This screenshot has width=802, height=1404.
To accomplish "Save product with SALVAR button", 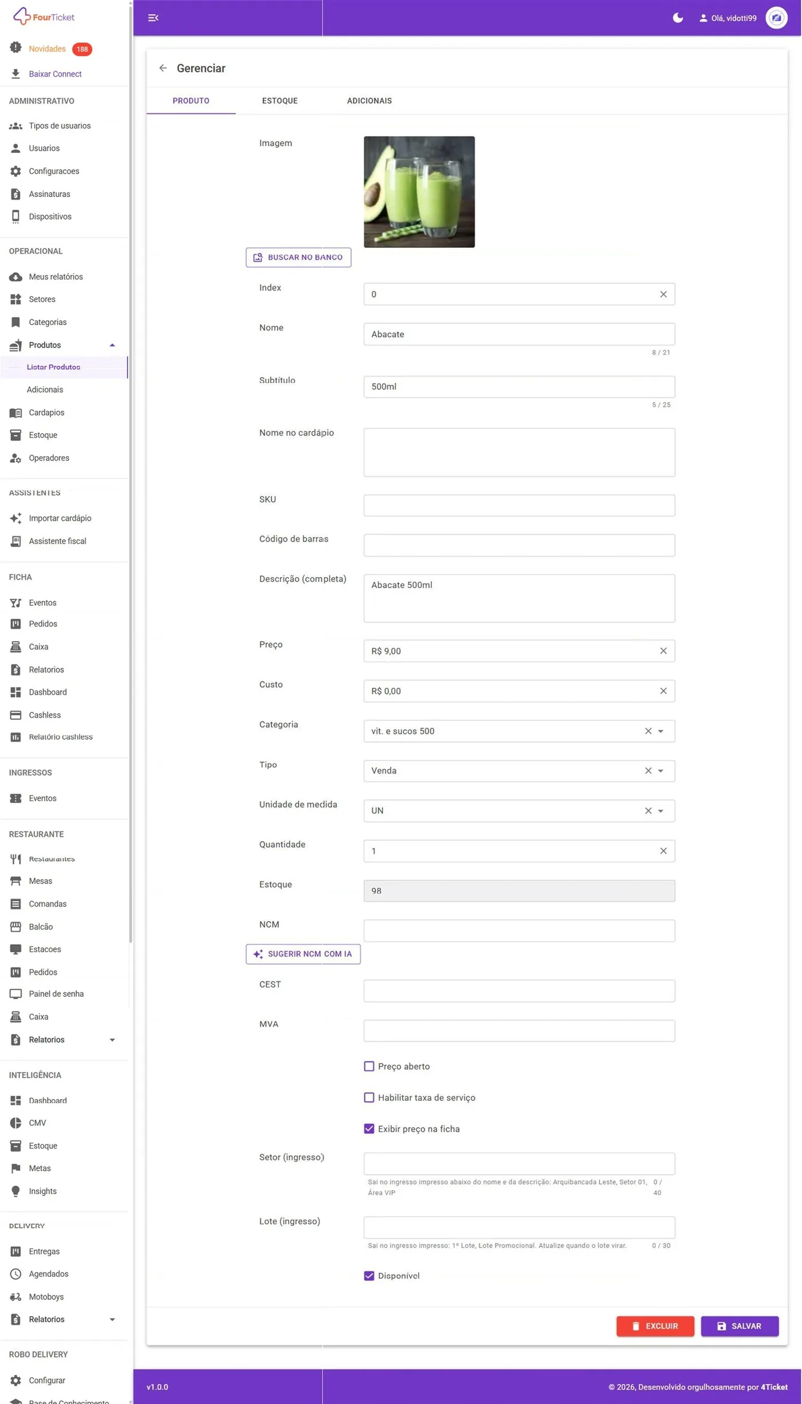I will coord(740,1326).
